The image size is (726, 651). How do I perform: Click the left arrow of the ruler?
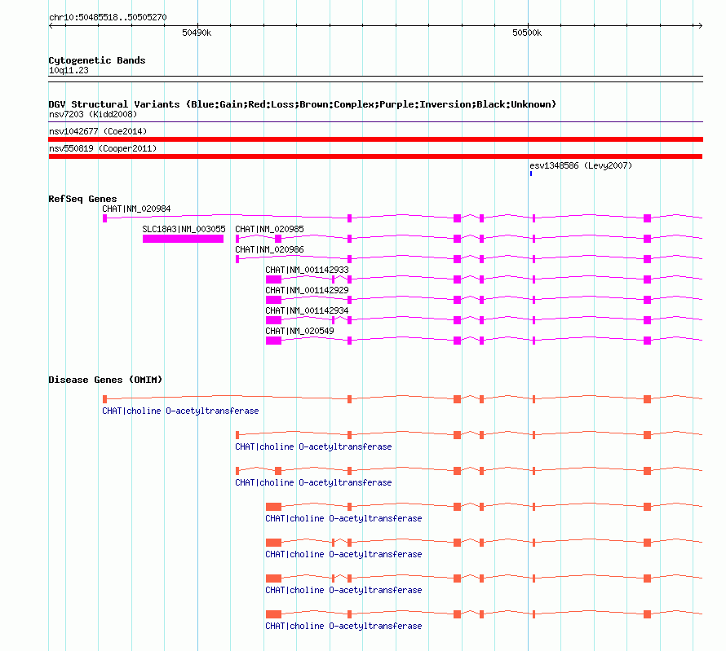pyautogui.click(x=51, y=25)
